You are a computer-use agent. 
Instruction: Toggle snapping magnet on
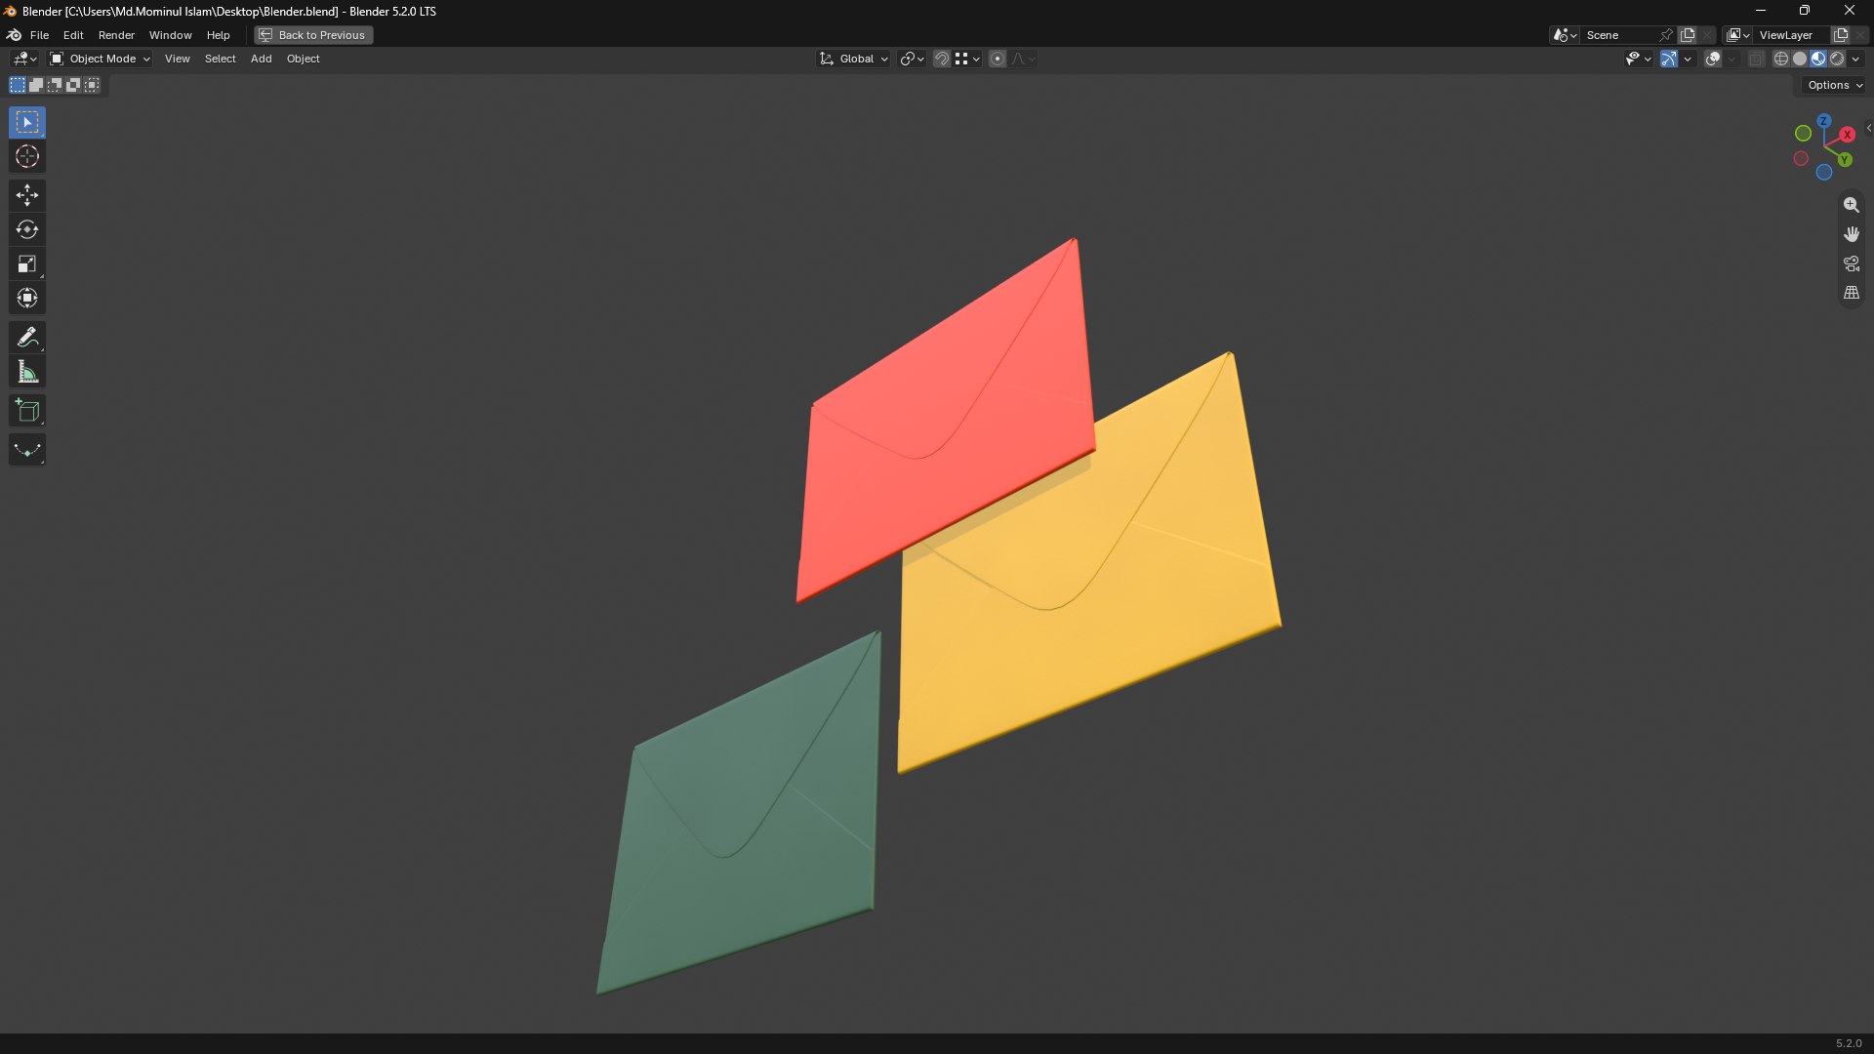[941, 60]
